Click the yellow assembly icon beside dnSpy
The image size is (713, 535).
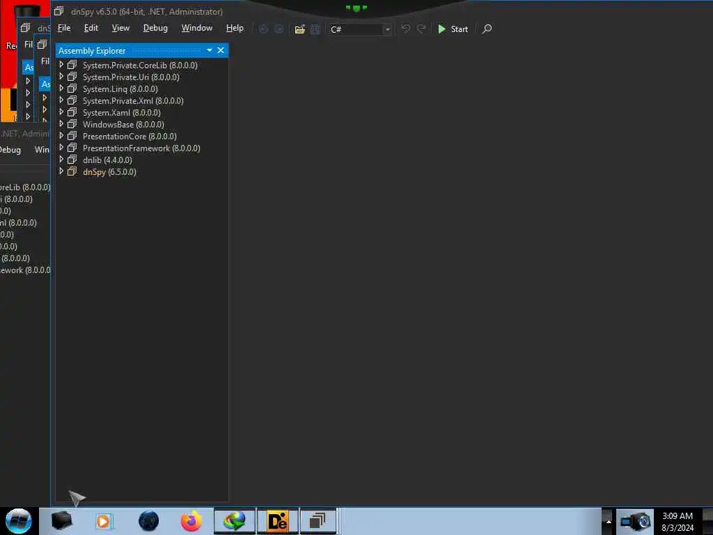(72, 171)
